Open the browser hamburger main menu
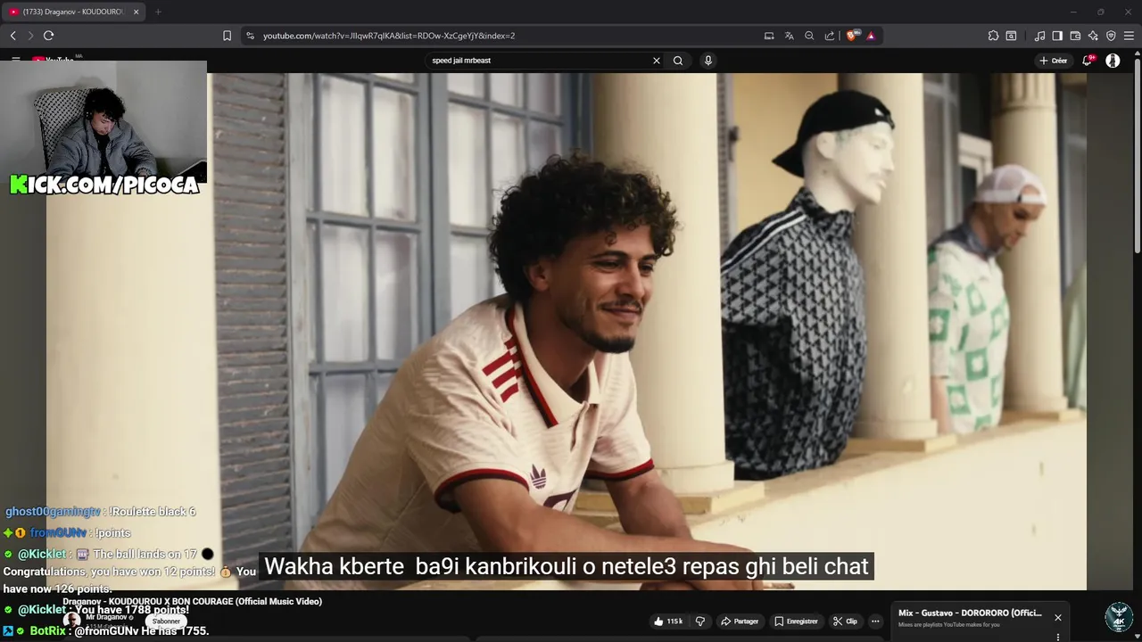 [x=1129, y=36]
